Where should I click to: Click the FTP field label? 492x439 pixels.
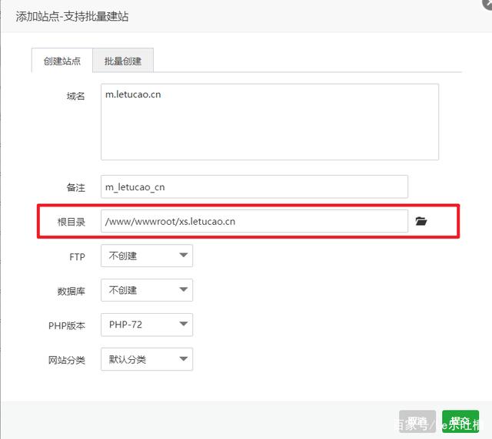click(77, 256)
